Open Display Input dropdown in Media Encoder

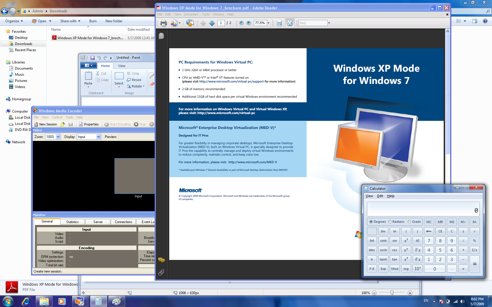pyautogui.click(x=98, y=137)
